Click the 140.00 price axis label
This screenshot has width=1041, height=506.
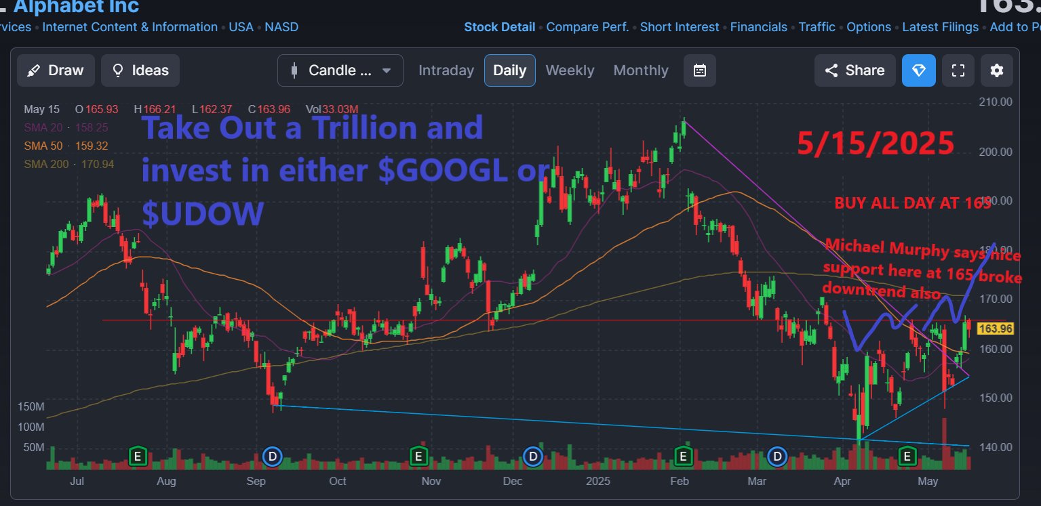[x=996, y=447]
